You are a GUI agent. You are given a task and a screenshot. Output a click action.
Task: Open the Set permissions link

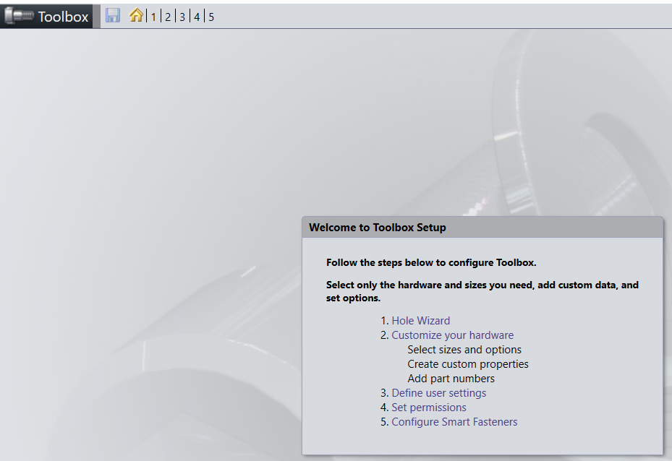429,408
